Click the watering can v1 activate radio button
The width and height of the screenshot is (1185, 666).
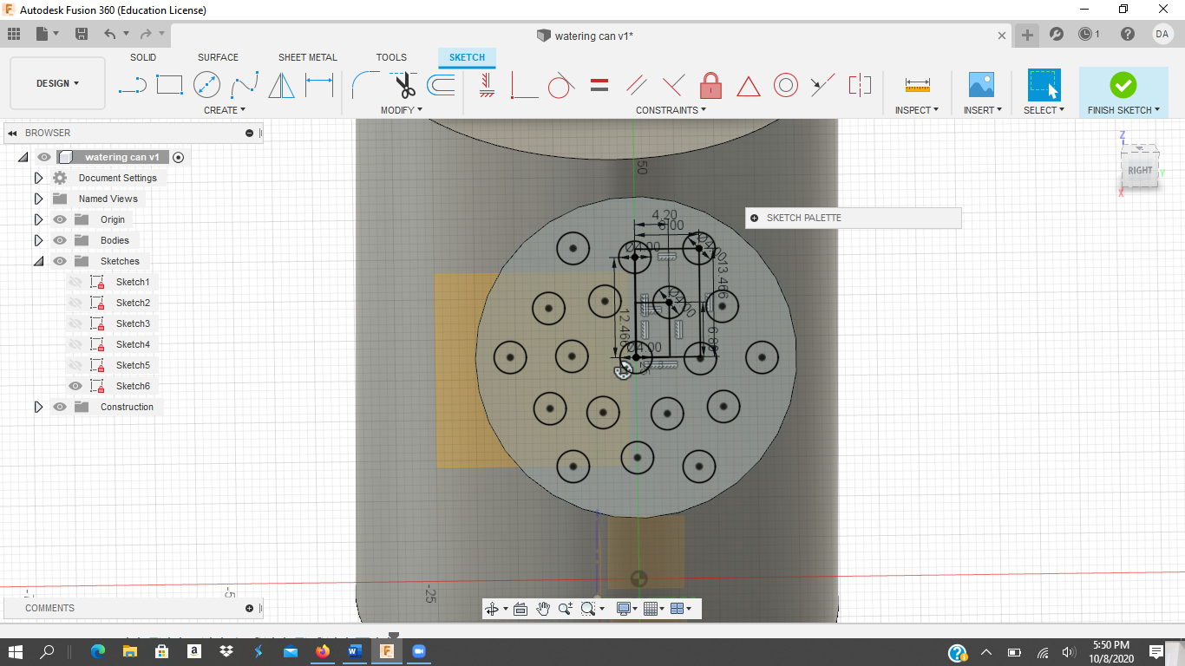178,157
